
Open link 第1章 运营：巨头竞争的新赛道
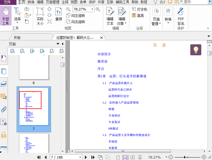coord(122,76)
